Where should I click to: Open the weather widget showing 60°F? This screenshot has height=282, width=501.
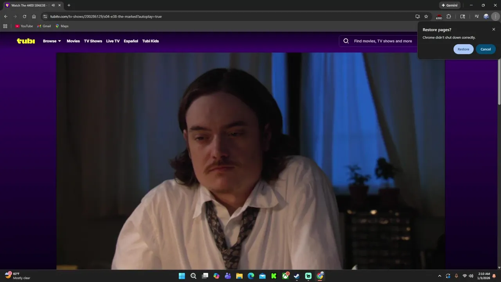[x=18, y=276]
